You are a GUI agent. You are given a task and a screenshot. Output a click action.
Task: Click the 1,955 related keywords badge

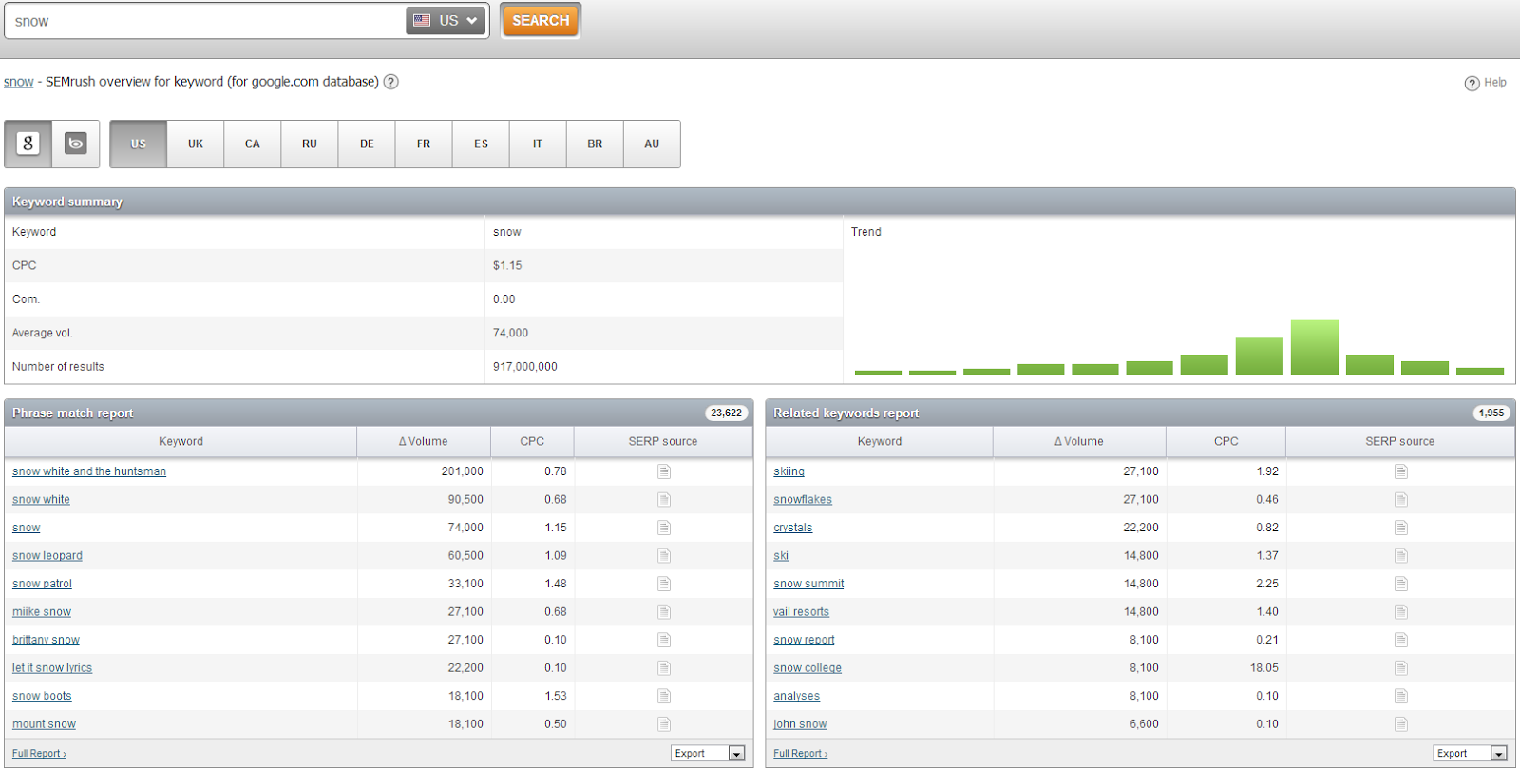pos(1491,413)
